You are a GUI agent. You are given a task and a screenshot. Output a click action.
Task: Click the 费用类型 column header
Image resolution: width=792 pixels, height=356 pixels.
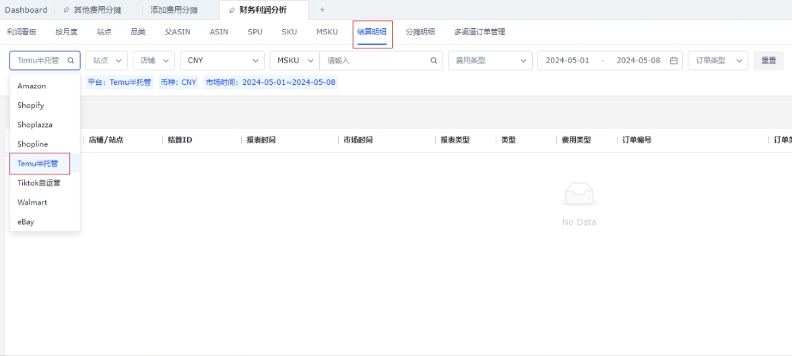pyautogui.click(x=576, y=140)
